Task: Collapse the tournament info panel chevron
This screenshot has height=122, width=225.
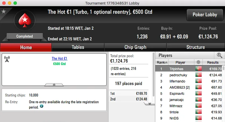Action: coord(54,84)
